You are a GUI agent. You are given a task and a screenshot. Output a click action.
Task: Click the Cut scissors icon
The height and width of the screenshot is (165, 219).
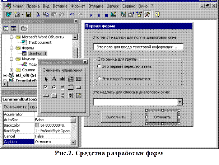point(38,14)
